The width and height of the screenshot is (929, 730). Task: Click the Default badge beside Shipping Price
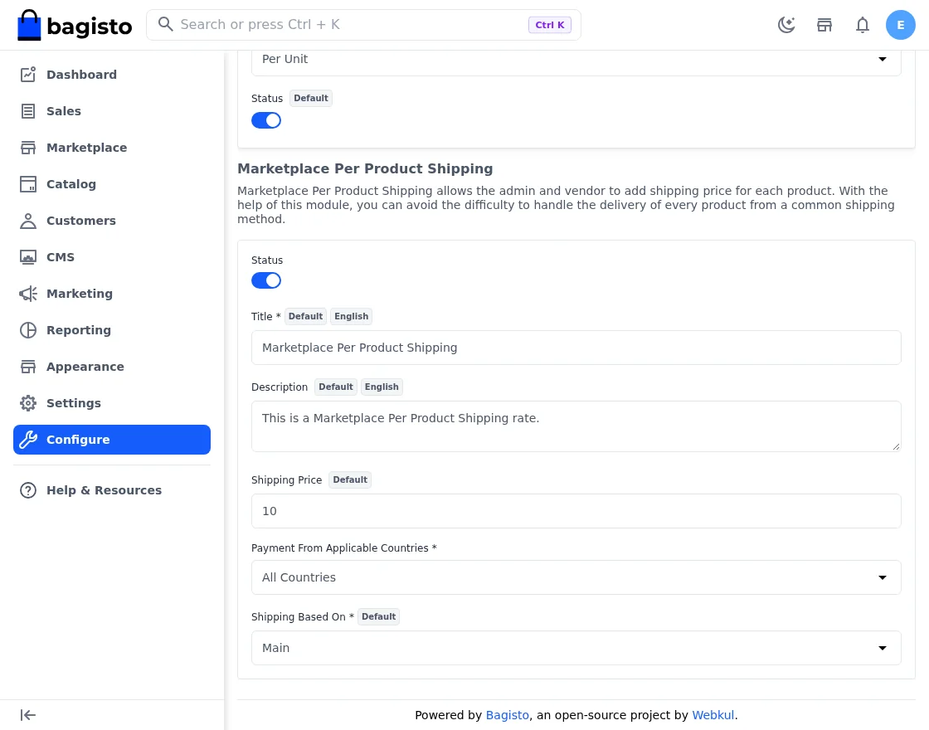click(349, 480)
